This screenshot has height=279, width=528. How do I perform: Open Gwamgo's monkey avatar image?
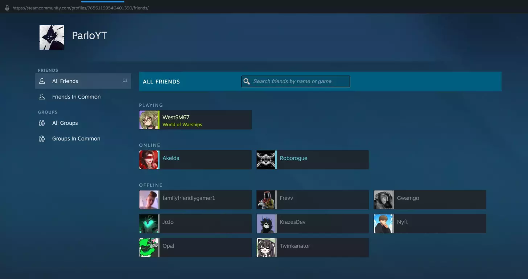[x=384, y=200]
